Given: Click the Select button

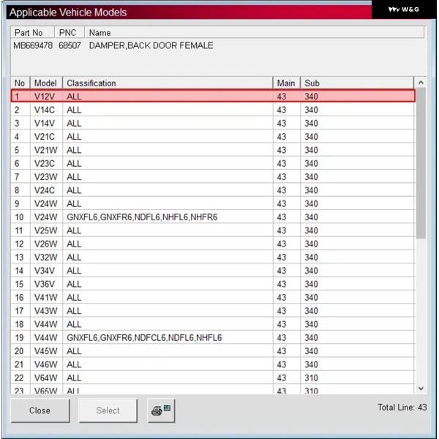Looking at the screenshot, I should (x=108, y=410).
